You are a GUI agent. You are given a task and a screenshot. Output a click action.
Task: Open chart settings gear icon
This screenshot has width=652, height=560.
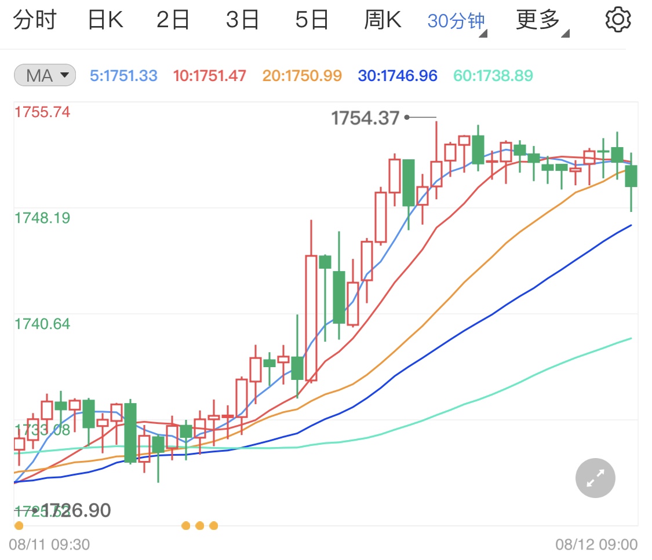tap(618, 19)
